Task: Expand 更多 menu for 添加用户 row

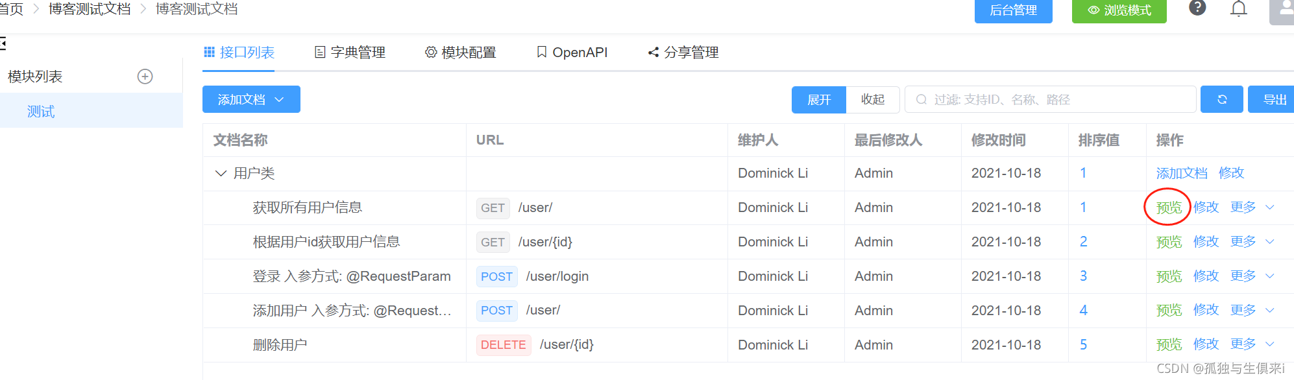Action: click(x=1252, y=310)
